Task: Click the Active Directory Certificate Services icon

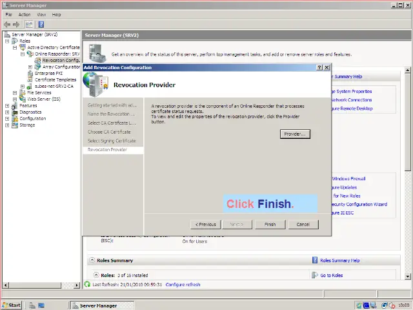Action: tap(23, 47)
